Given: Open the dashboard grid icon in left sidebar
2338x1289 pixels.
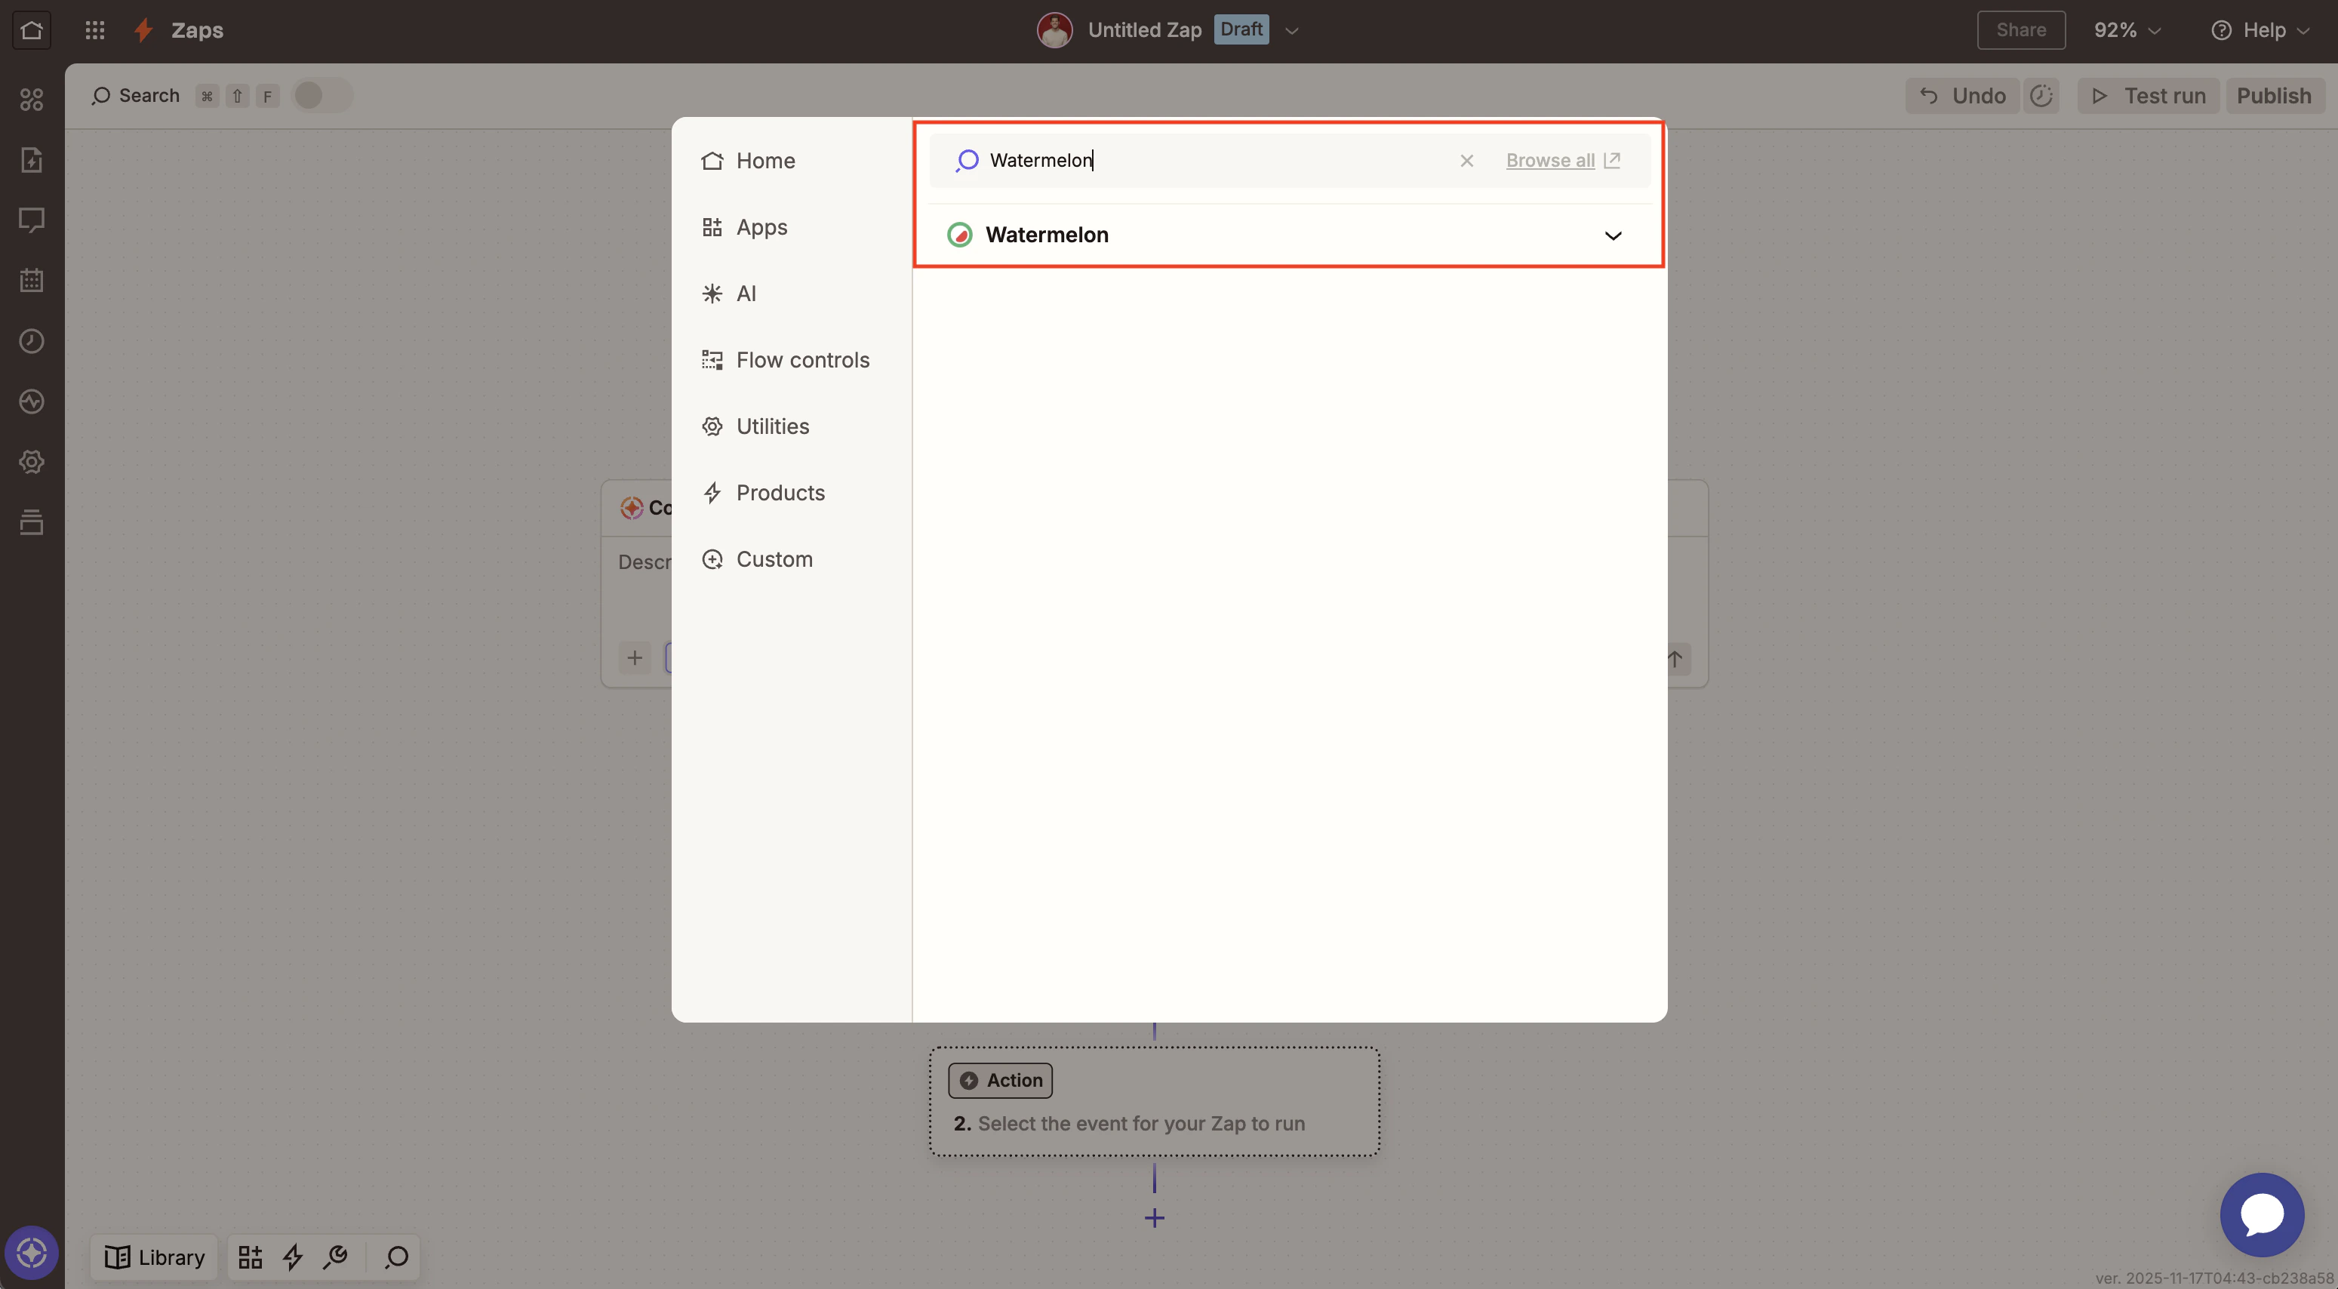Looking at the screenshot, I should (x=32, y=99).
